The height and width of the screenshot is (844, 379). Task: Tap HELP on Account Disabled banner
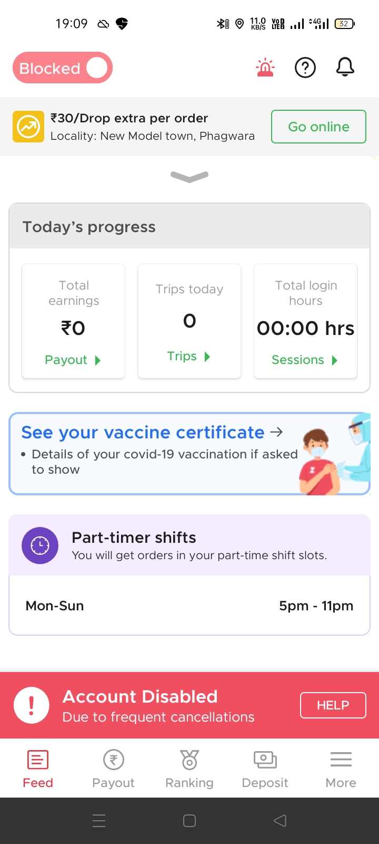pyautogui.click(x=333, y=705)
